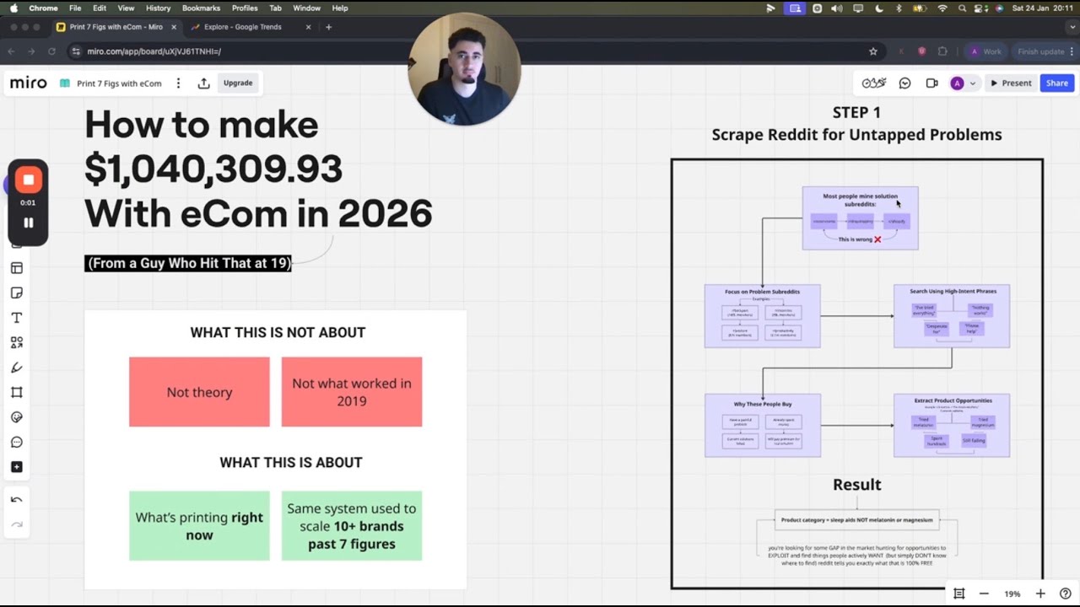
Task: Open the Profiles menu
Action: coord(245,8)
